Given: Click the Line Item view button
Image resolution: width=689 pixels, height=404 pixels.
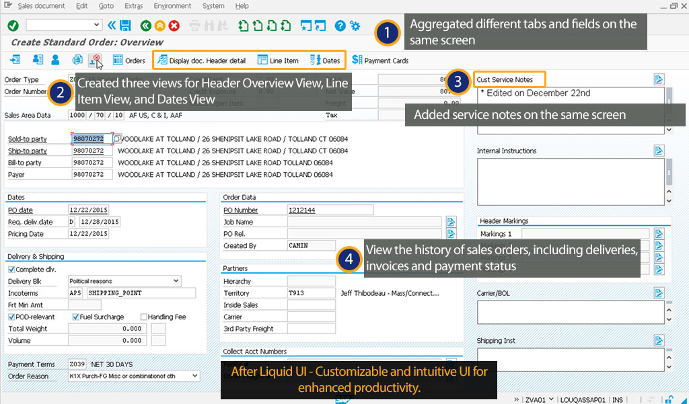Looking at the screenshot, I should pos(278,60).
